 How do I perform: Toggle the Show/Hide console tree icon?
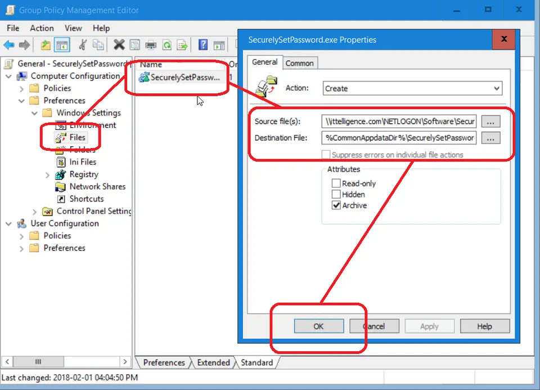pyautogui.click(x=62, y=45)
